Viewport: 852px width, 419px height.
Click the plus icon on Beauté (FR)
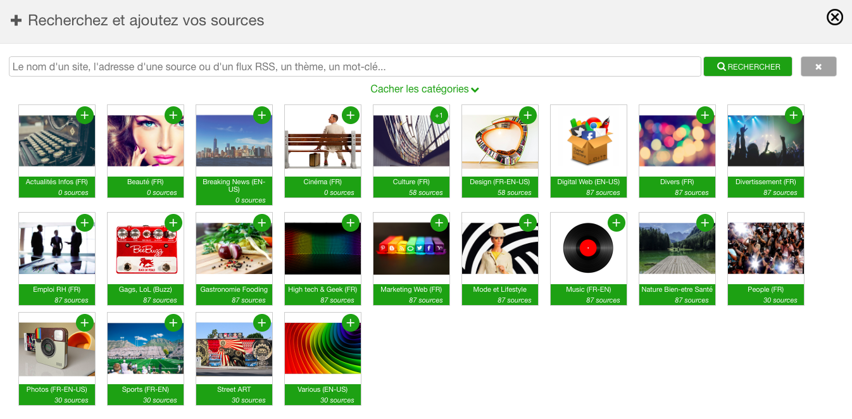pos(173,115)
